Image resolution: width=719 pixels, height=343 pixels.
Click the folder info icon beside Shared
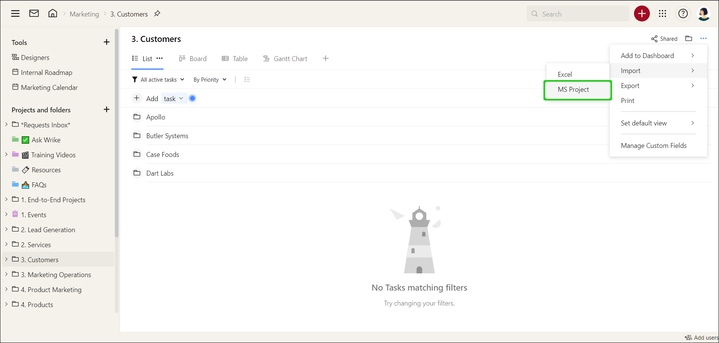689,39
